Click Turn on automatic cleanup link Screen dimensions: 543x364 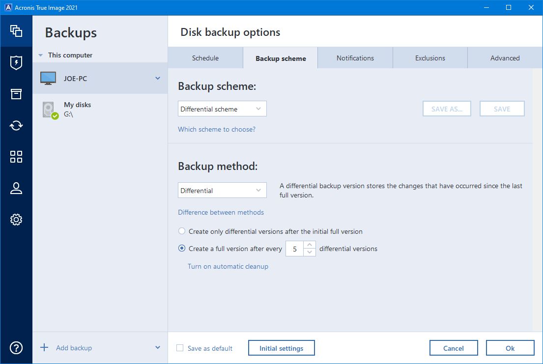(228, 266)
